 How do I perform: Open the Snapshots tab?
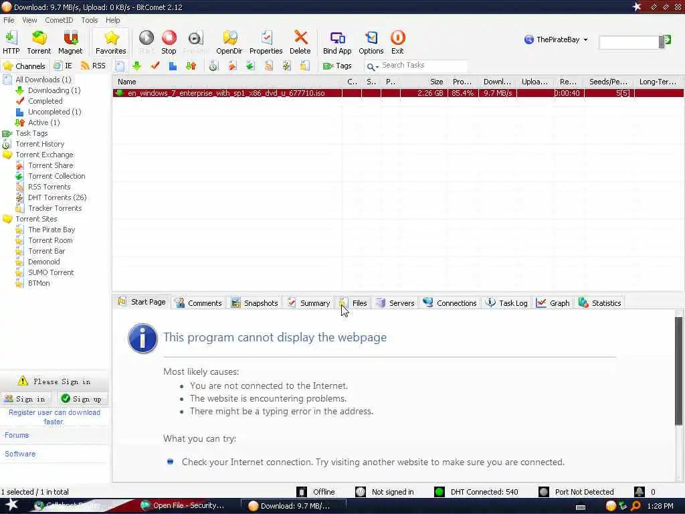coord(255,303)
